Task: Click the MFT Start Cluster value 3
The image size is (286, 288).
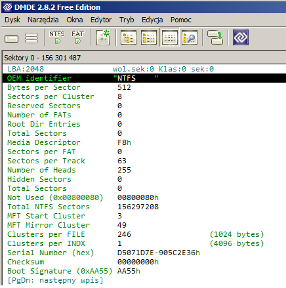Action: [x=119, y=216]
